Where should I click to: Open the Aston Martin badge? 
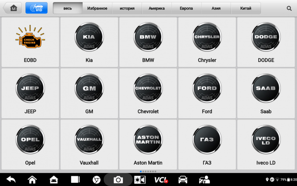[148, 140]
